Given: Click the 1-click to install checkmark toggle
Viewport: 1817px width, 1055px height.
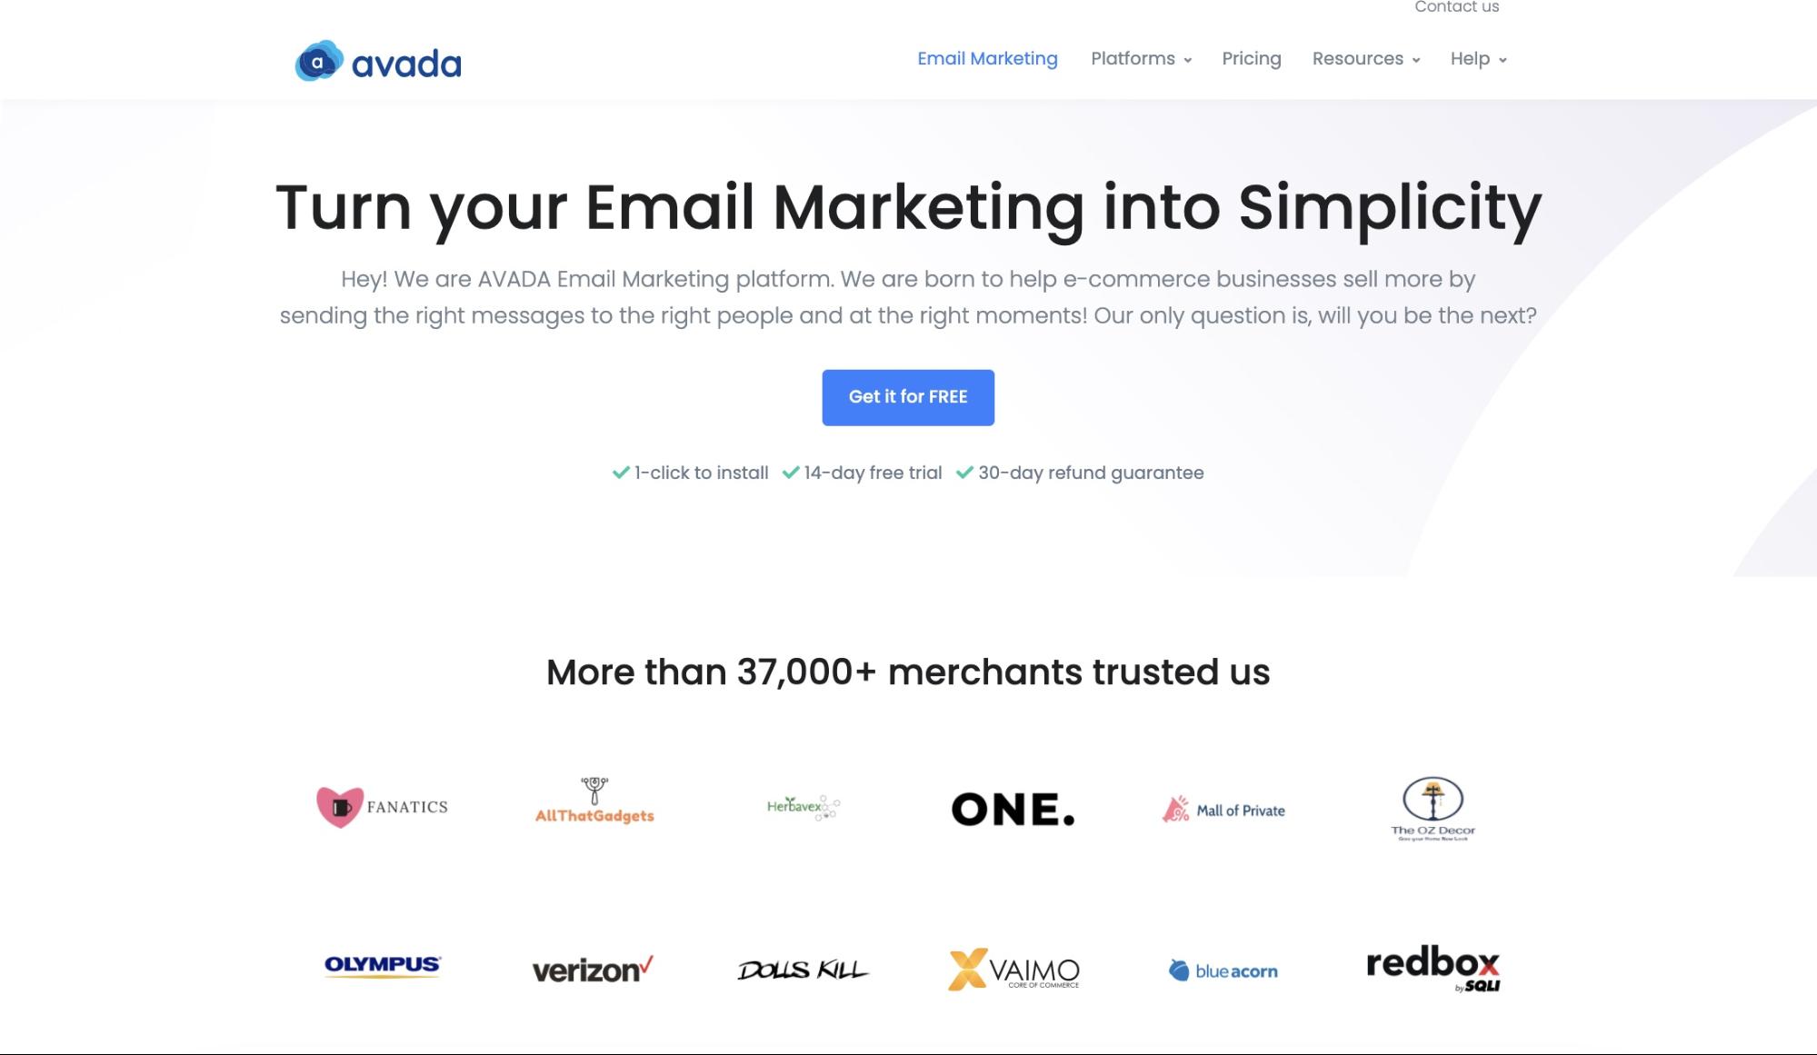Looking at the screenshot, I should 619,473.
